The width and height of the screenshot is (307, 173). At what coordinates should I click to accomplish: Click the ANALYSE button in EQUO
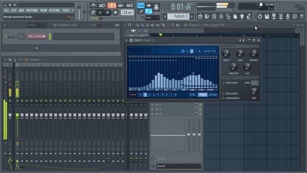click(210, 51)
